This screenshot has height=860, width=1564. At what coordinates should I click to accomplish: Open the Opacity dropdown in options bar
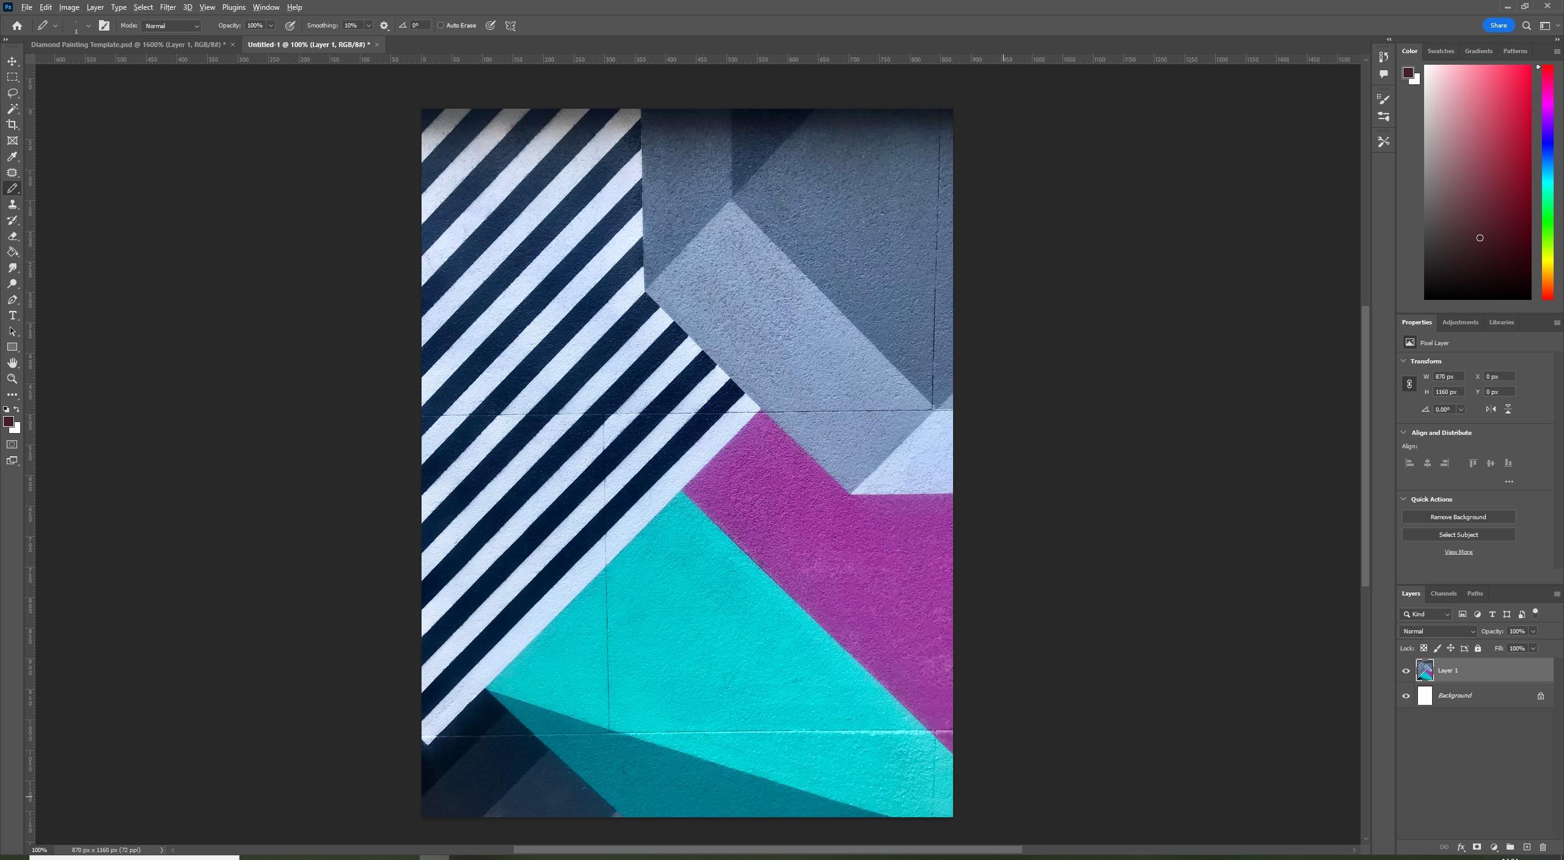tap(271, 26)
